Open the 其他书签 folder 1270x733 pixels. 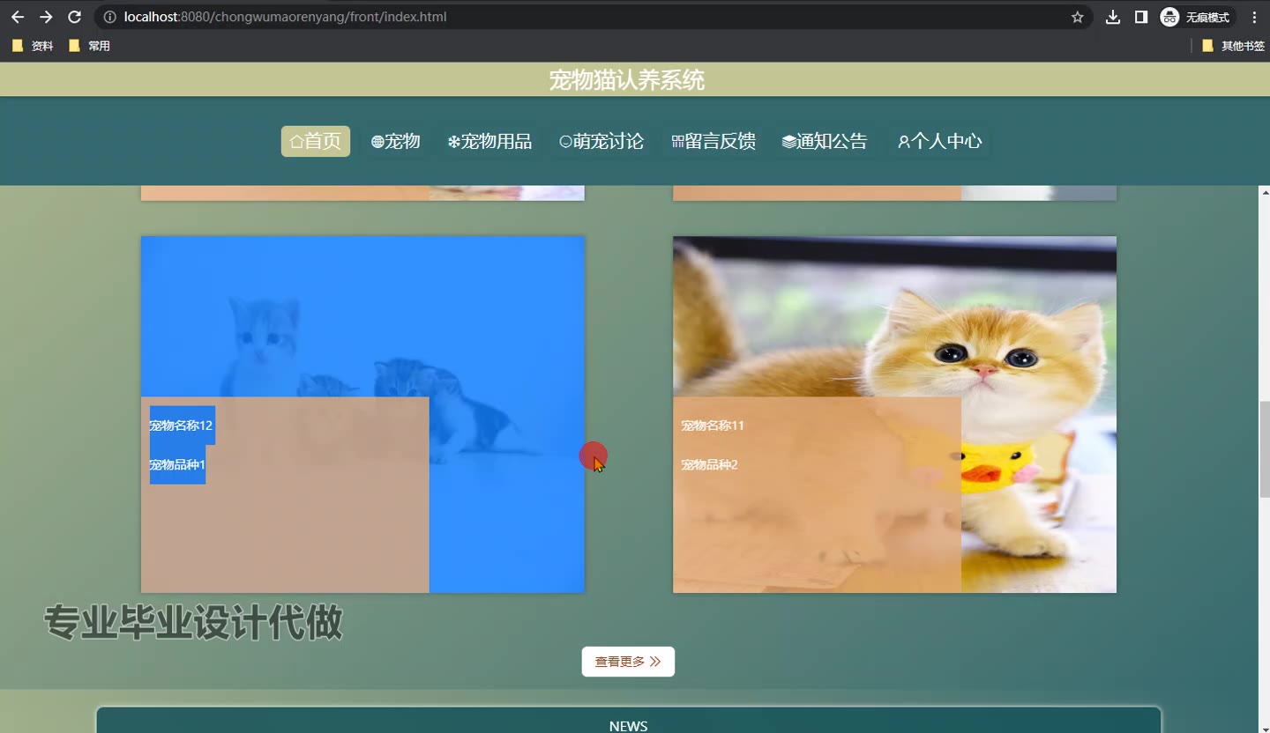[1233, 46]
